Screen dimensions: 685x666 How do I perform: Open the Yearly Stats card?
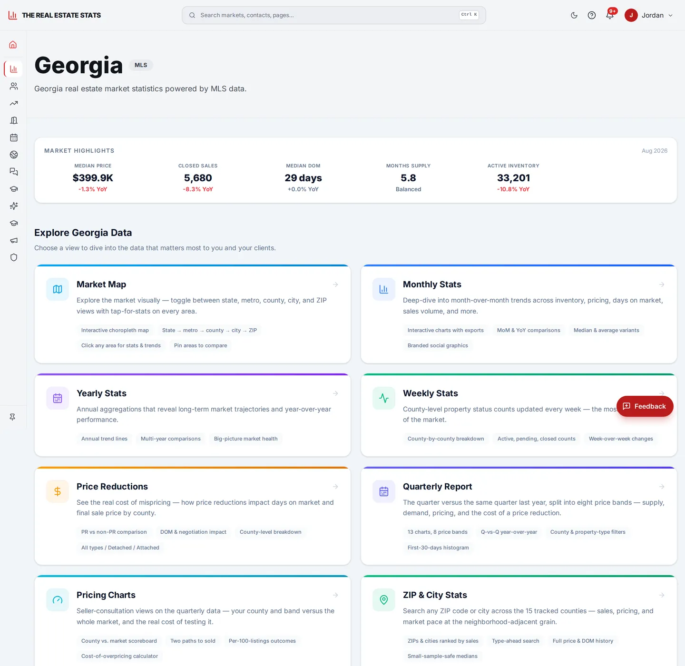coord(193,415)
